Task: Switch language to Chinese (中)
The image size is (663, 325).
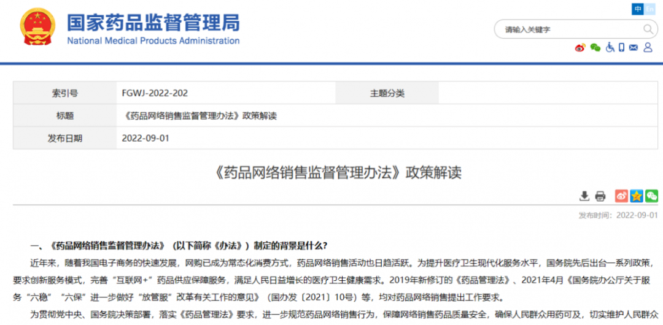Action: click(x=638, y=9)
